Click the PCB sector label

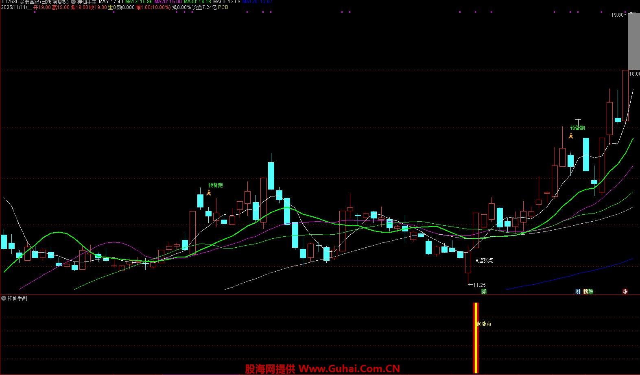click(223, 7)
